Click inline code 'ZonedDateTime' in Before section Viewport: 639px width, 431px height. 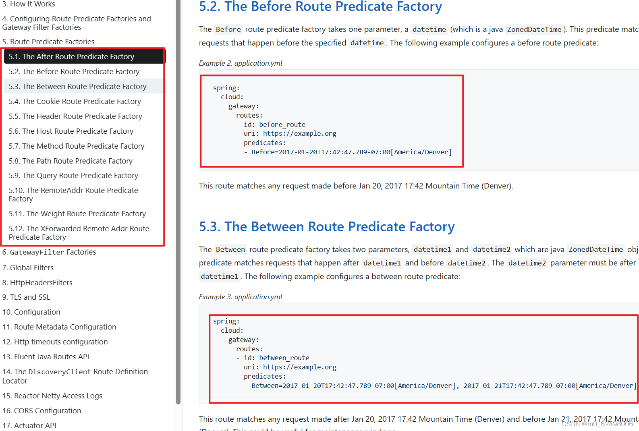pyautogui.click(x=534, y=29)
